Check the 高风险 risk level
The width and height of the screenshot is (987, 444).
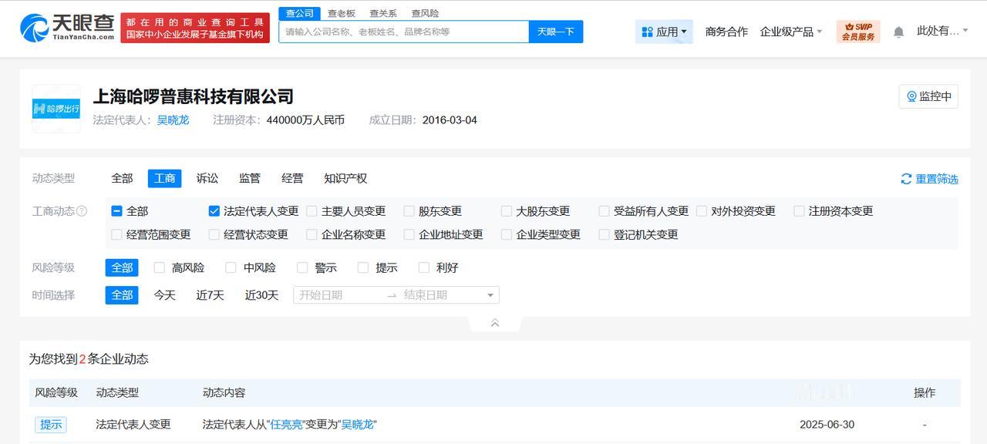pos(160,267)
